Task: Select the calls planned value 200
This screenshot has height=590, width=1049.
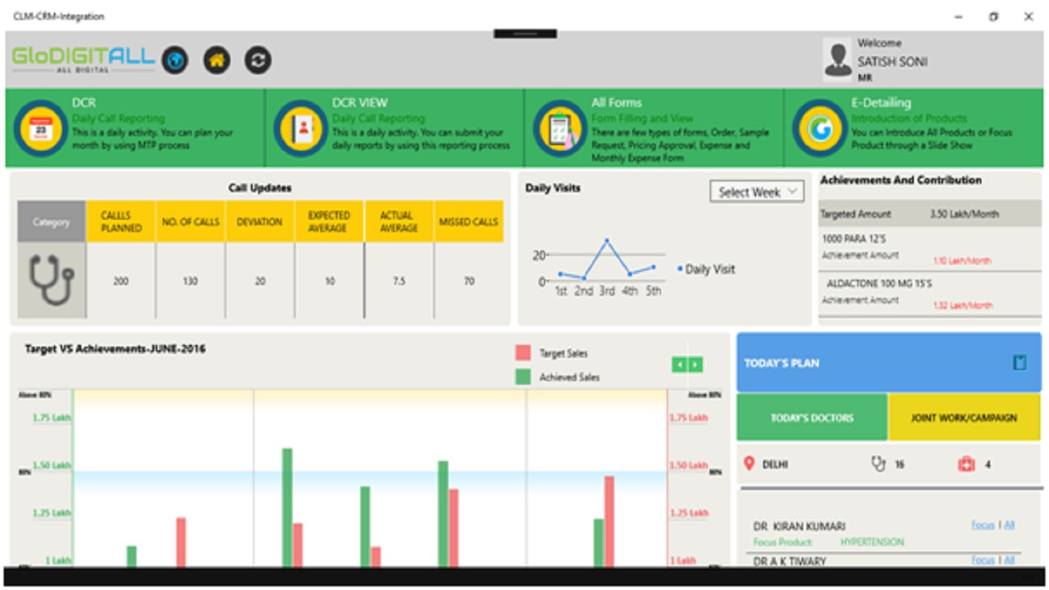Action: click(121, 281)
